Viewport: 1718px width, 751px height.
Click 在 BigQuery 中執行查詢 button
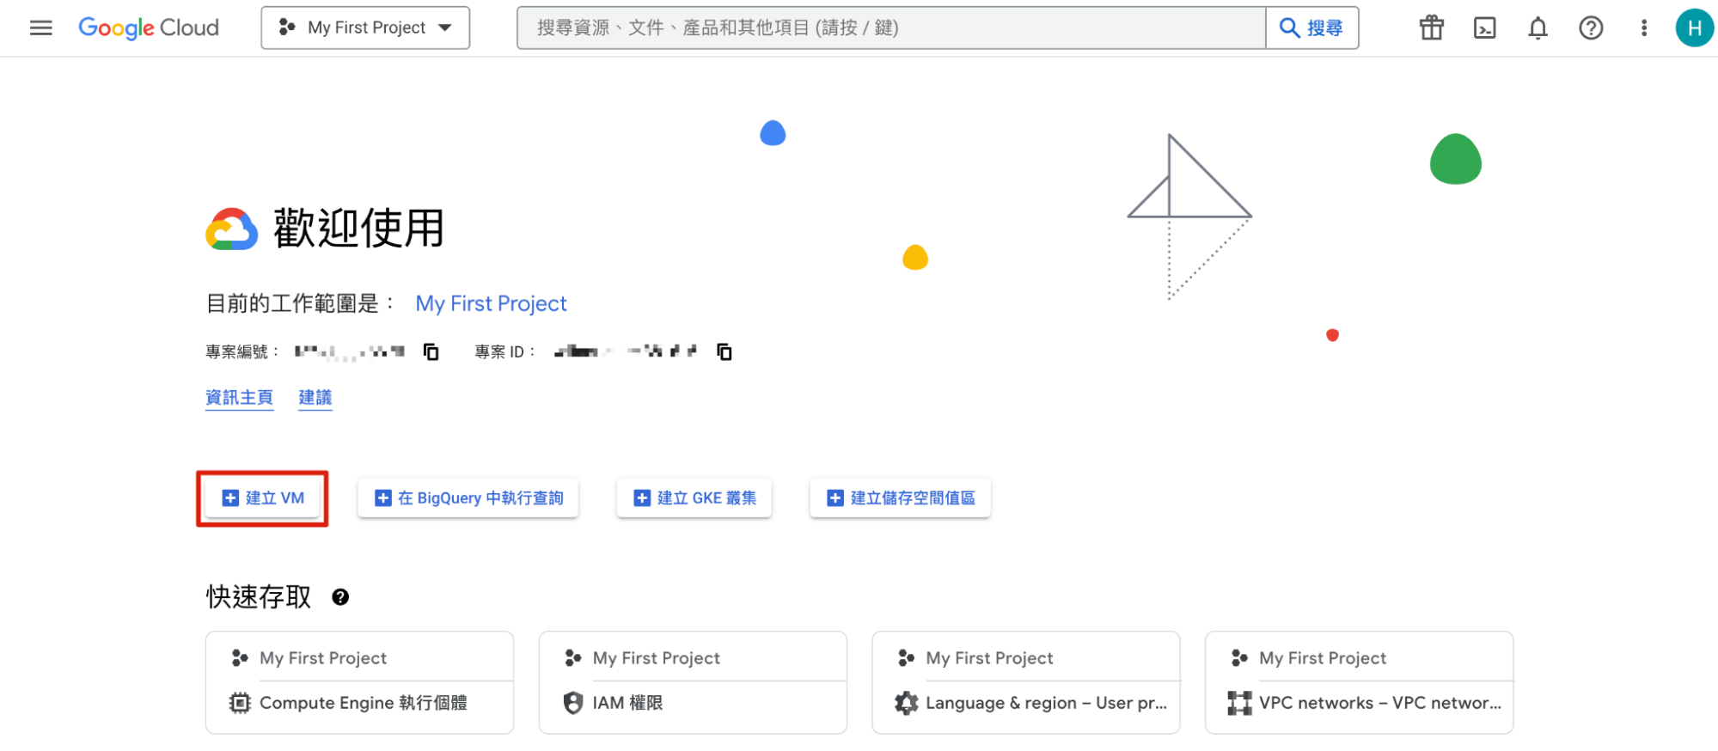pyautogui.click(x=468, y=498)
